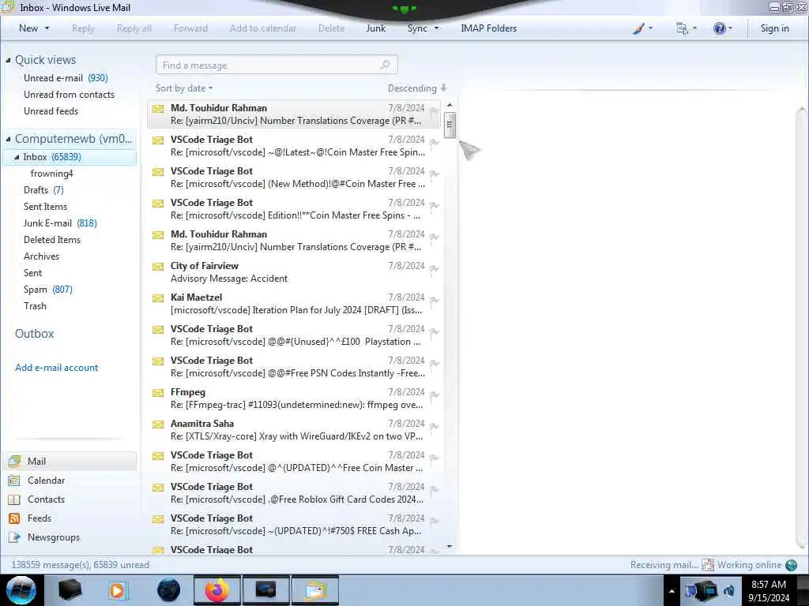Click the black box icon on taskbar

70,590
